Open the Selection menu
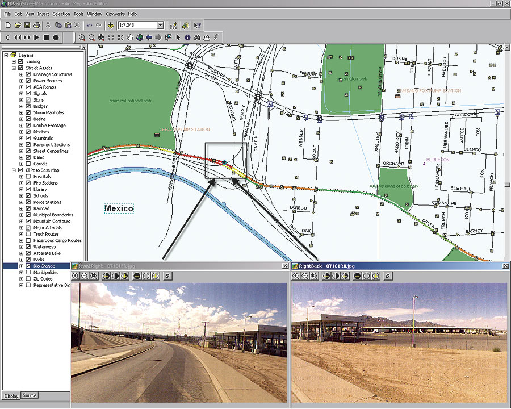511x409 pixels. tap(61, 14)
